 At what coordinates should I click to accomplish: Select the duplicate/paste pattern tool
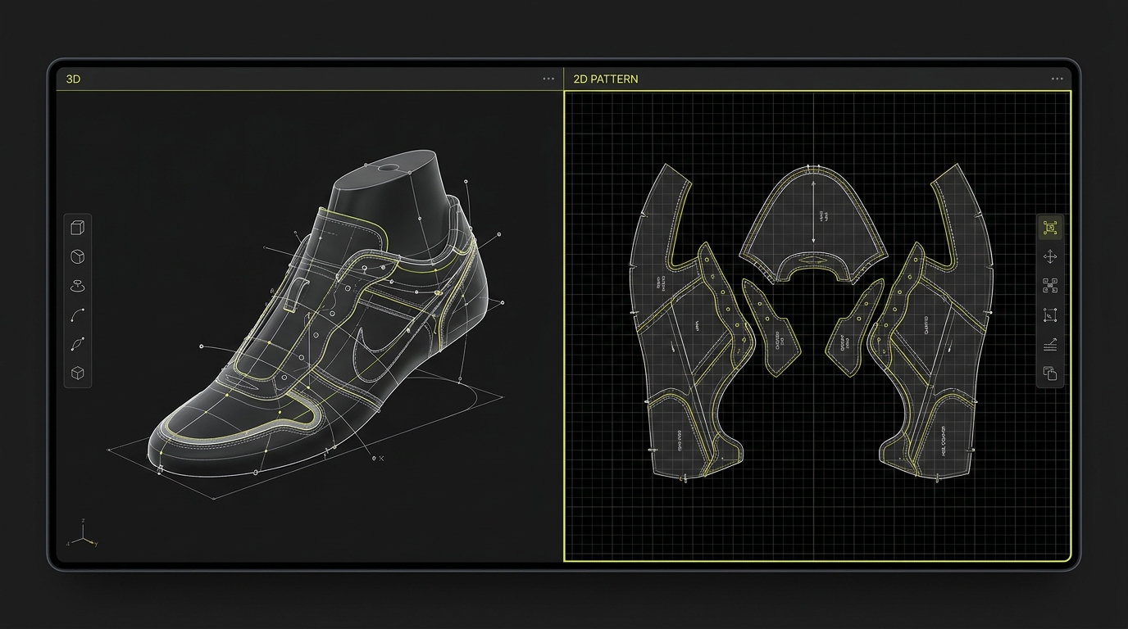coord(1050,373)
